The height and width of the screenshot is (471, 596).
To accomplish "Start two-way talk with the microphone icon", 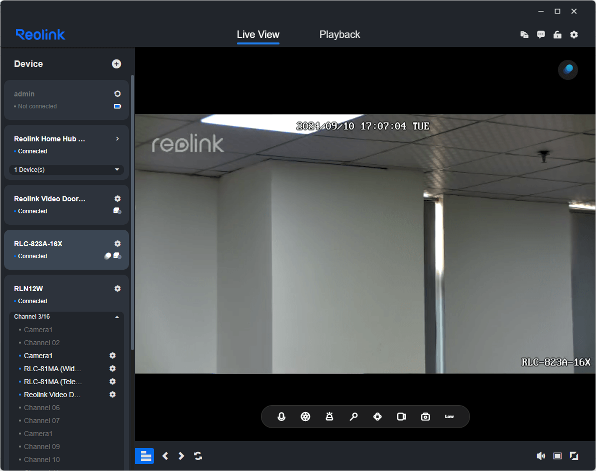I will pyautogui.click(x=281, y=417).
